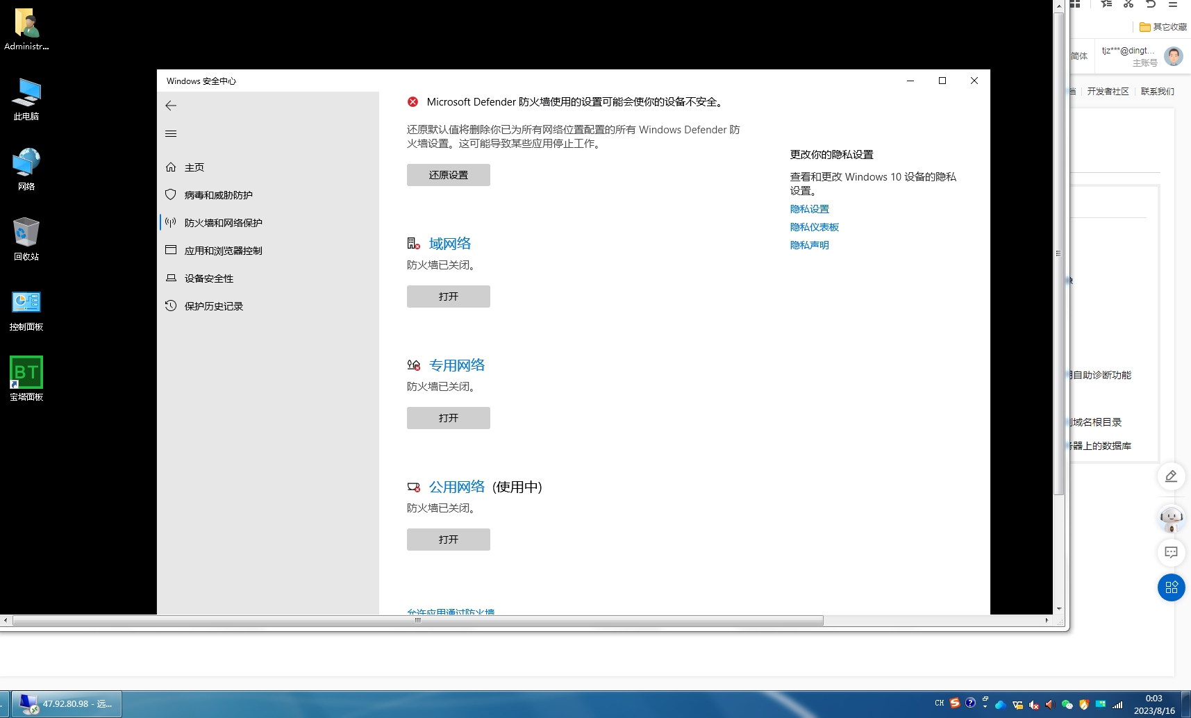This screenshot has width=1191, height=718.
Task: Click 打开 under 域网络
Action: [x=449, y=297]
